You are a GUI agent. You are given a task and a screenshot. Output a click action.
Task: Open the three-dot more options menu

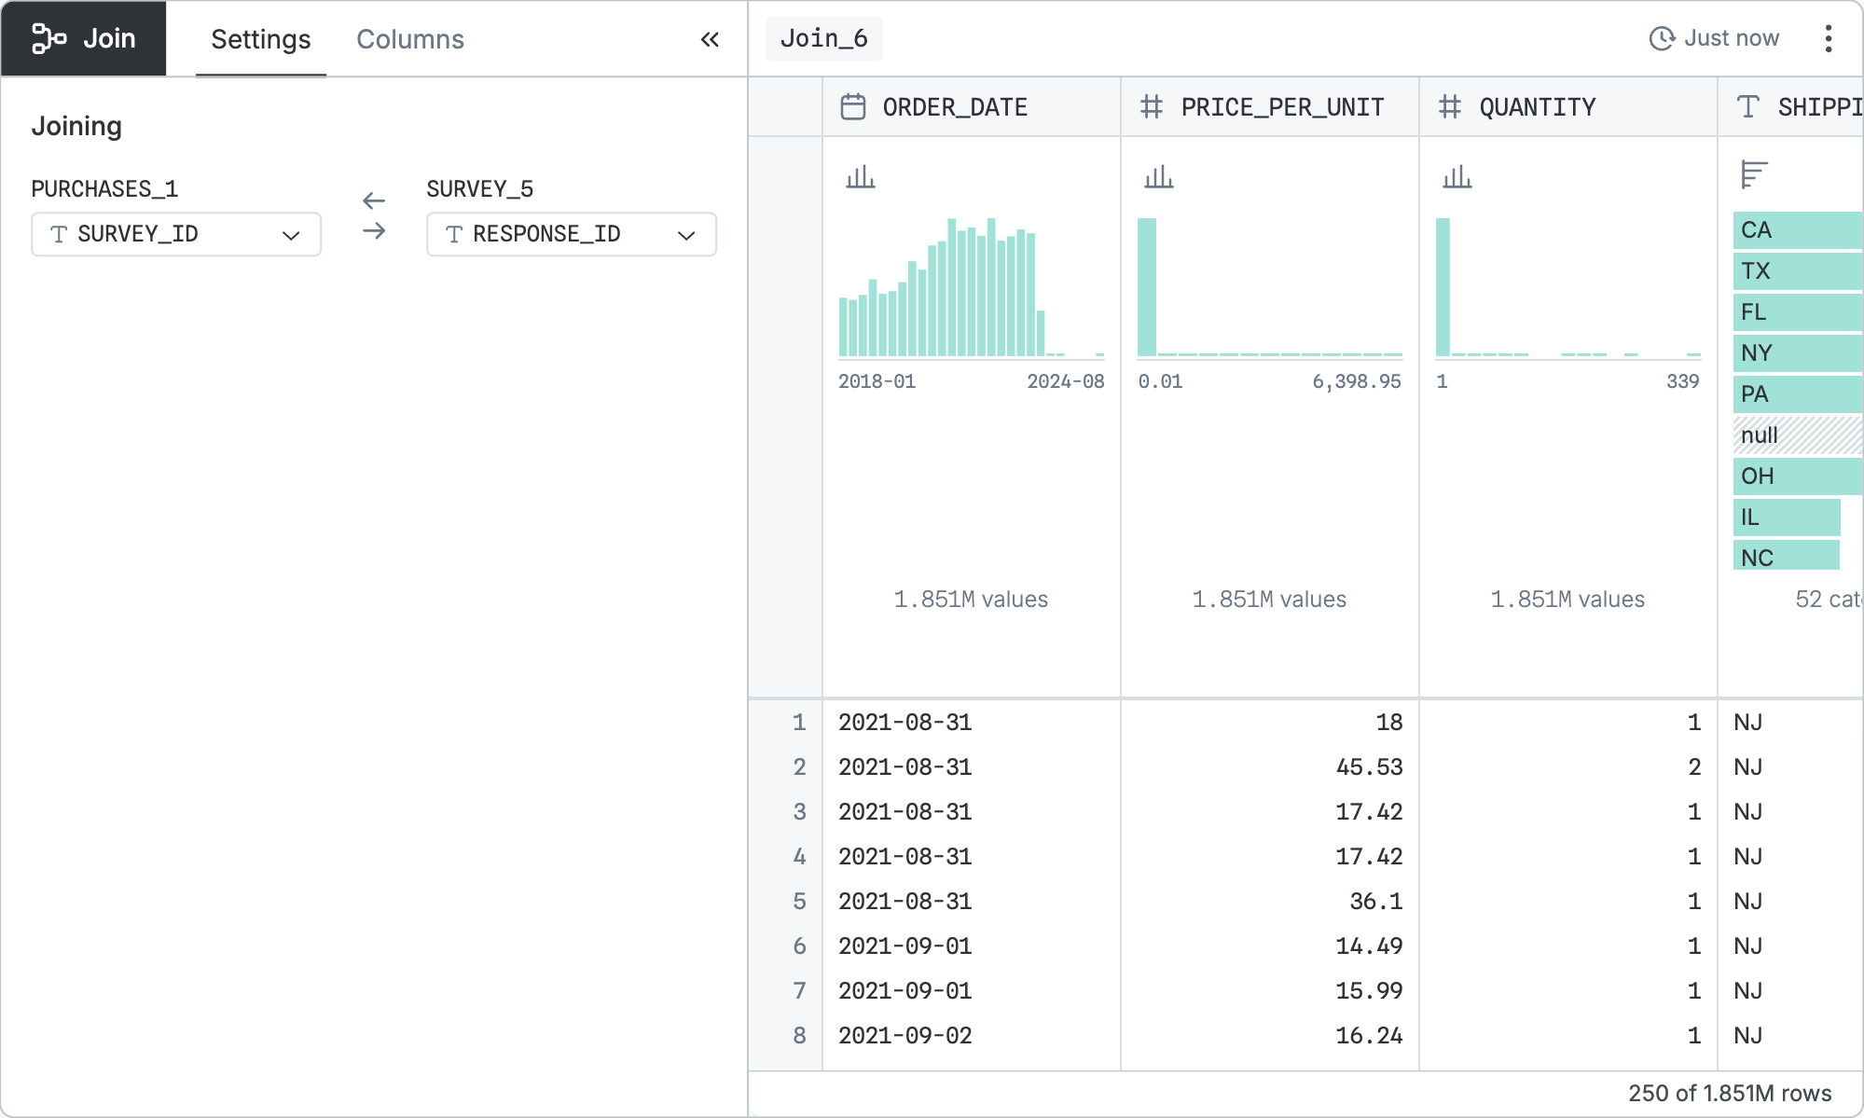tap(1828, 38)
